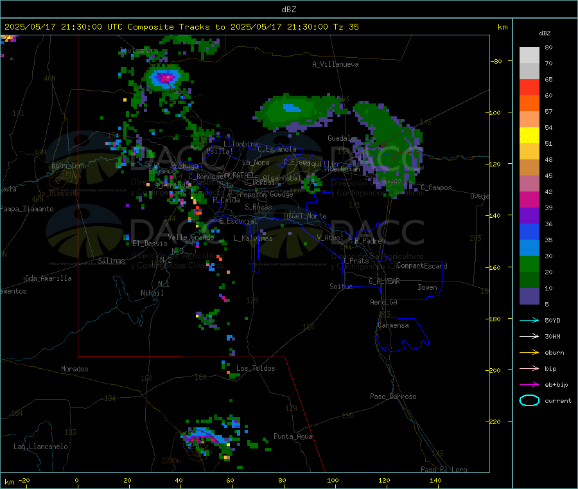Click the 80 dBZ scale value

[x=548, y=47]
